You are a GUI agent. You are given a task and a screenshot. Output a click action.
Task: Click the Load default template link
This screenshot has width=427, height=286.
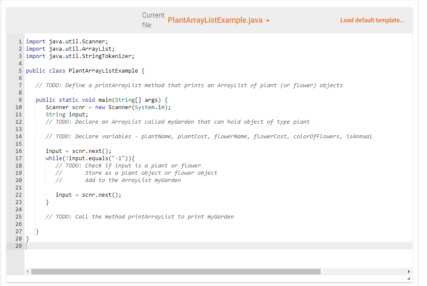[372, 20]
